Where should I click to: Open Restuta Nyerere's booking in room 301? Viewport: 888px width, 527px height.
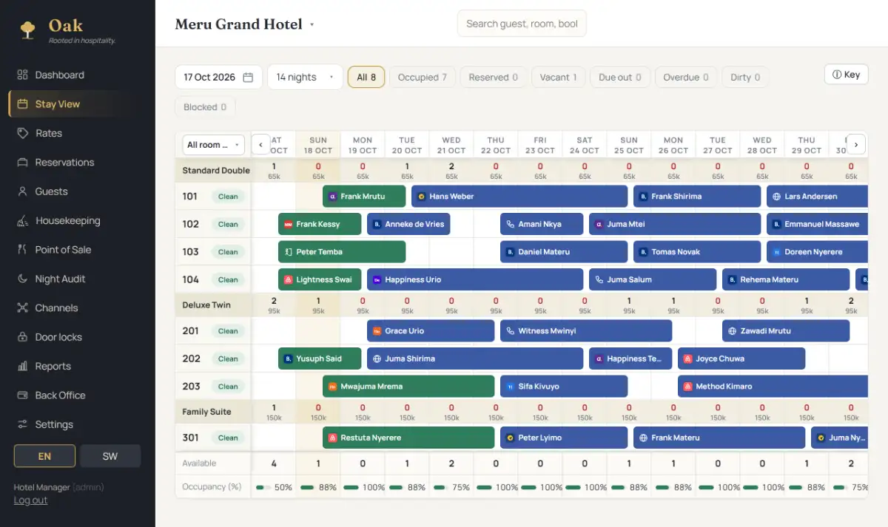(x=408, y=438)
